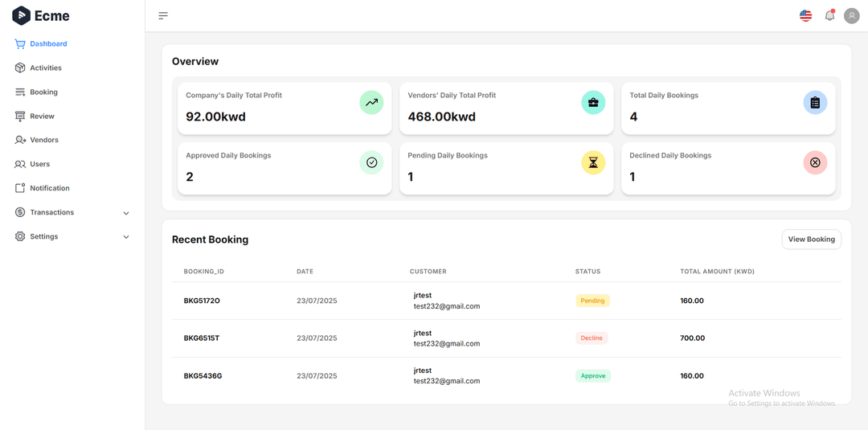The image size is (868, 430).
Task: Click the date in the BKG5172O row
Action: (317, 301)
